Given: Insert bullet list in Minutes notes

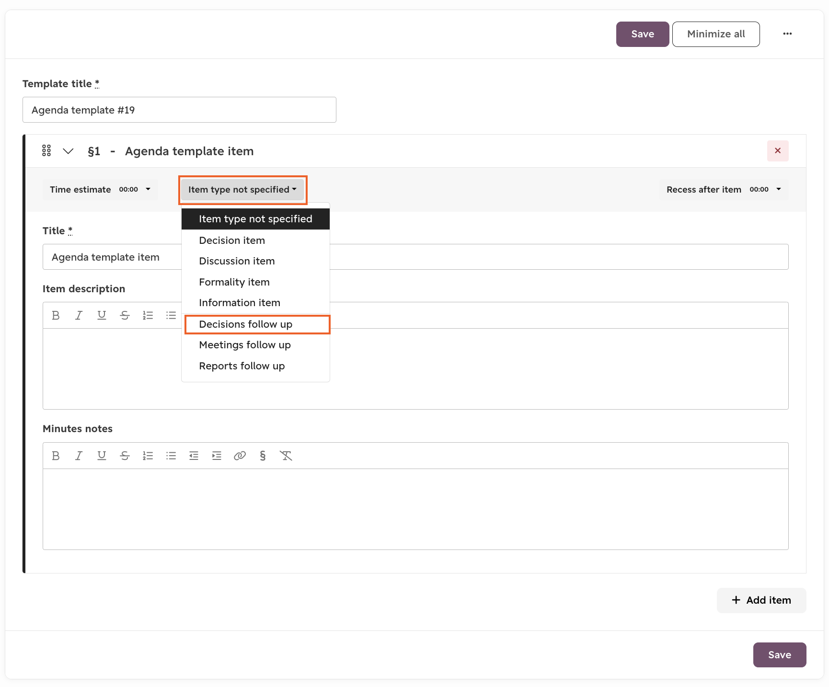Looking at the screenshot, I should click(171, 456).
